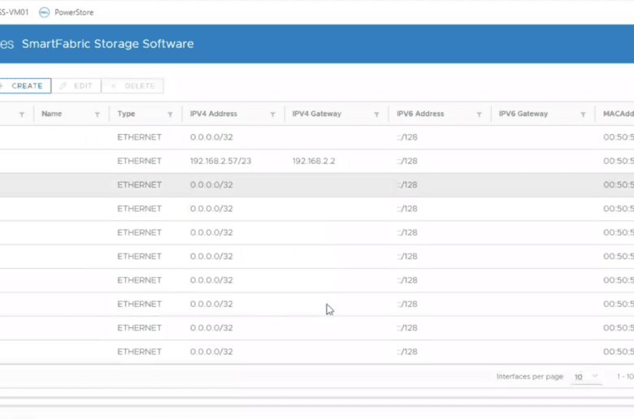634x419 pixels.
Task: Click ::/128 in the last table row
Action: 407,352
